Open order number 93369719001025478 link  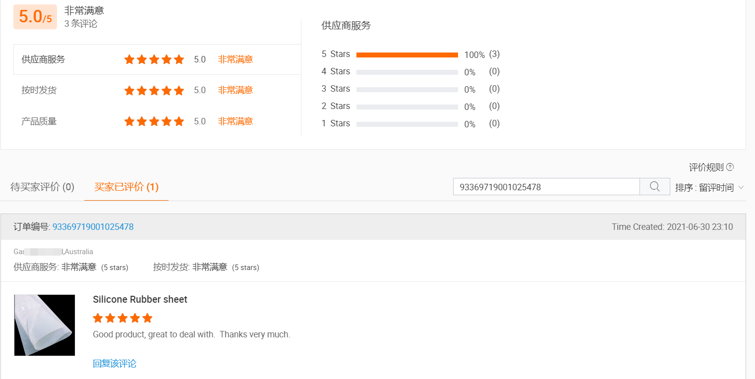click(93, 227)
